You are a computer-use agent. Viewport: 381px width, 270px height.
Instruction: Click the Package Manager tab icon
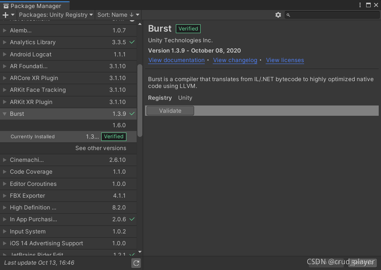[x=6, y=6]
